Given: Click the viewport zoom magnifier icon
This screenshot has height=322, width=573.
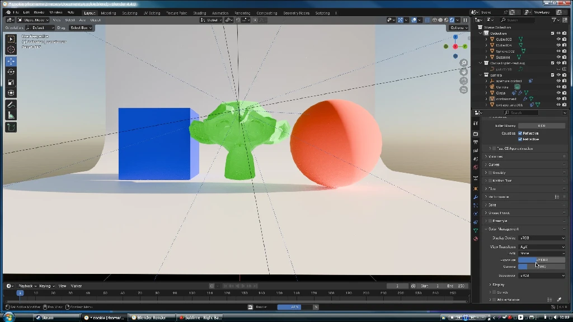Looking at the screenshot, I should click(x=463, y=63).
